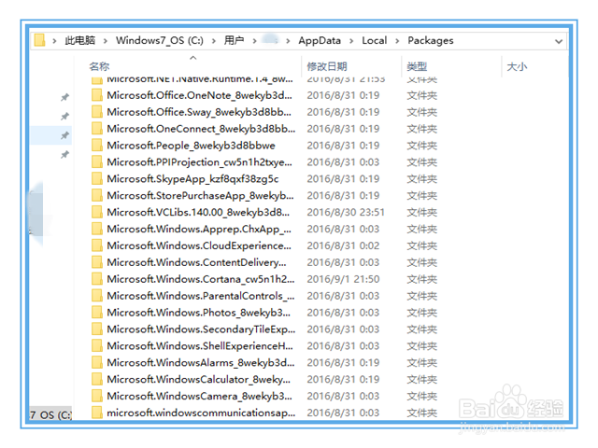Open the address bar history dropdown arrow
598x448 pixels.
coord(559,41)
